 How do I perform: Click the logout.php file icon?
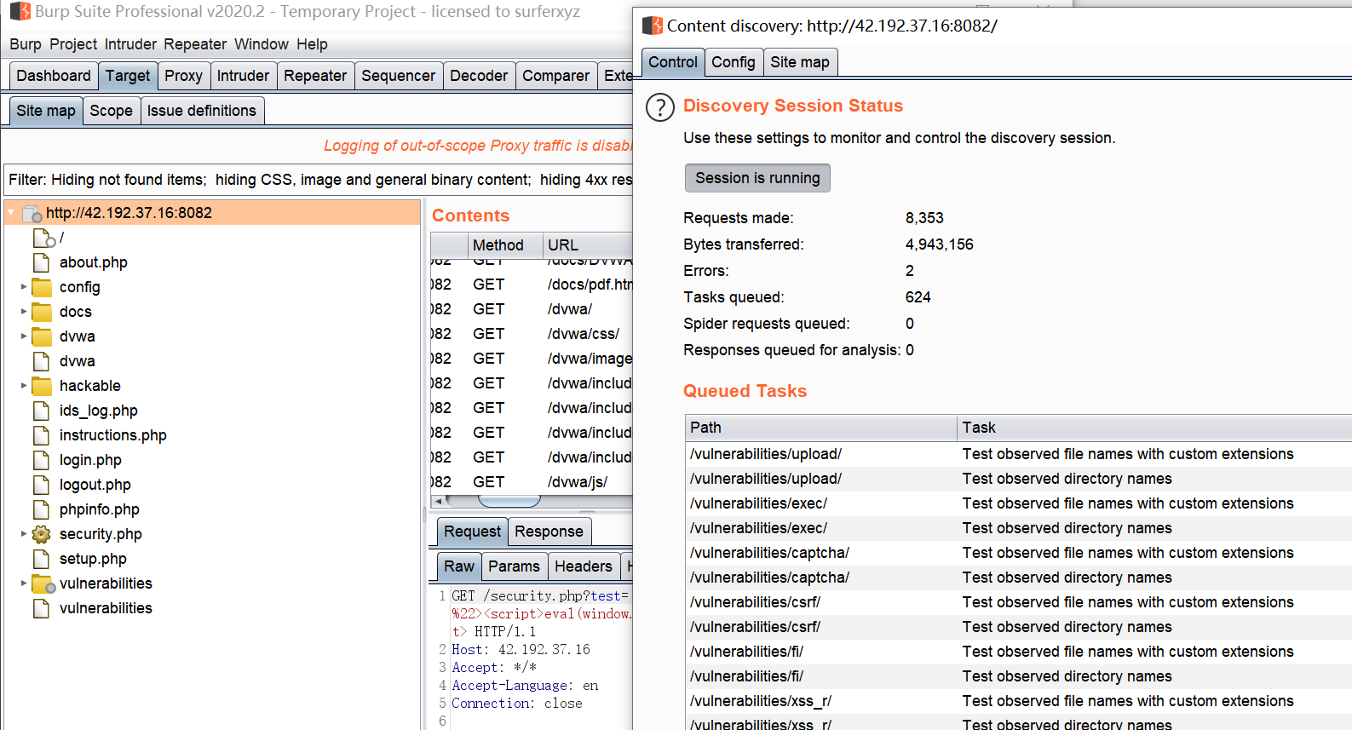(x=41, y=485)
